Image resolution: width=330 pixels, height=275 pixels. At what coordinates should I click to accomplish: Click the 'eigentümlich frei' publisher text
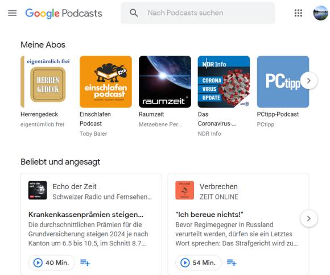point(42,124)
